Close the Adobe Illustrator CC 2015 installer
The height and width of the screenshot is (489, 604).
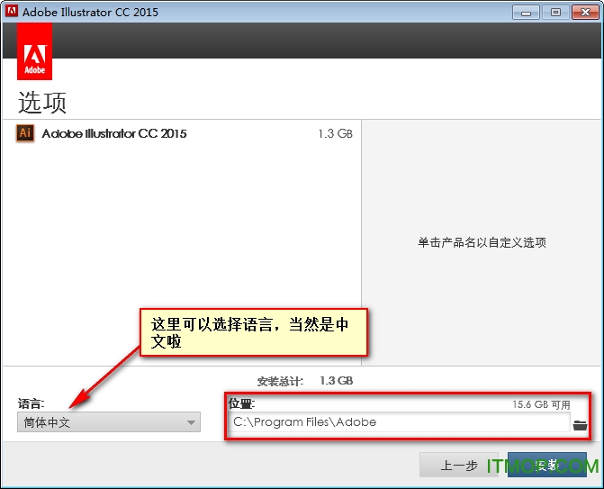click(585, 13)
